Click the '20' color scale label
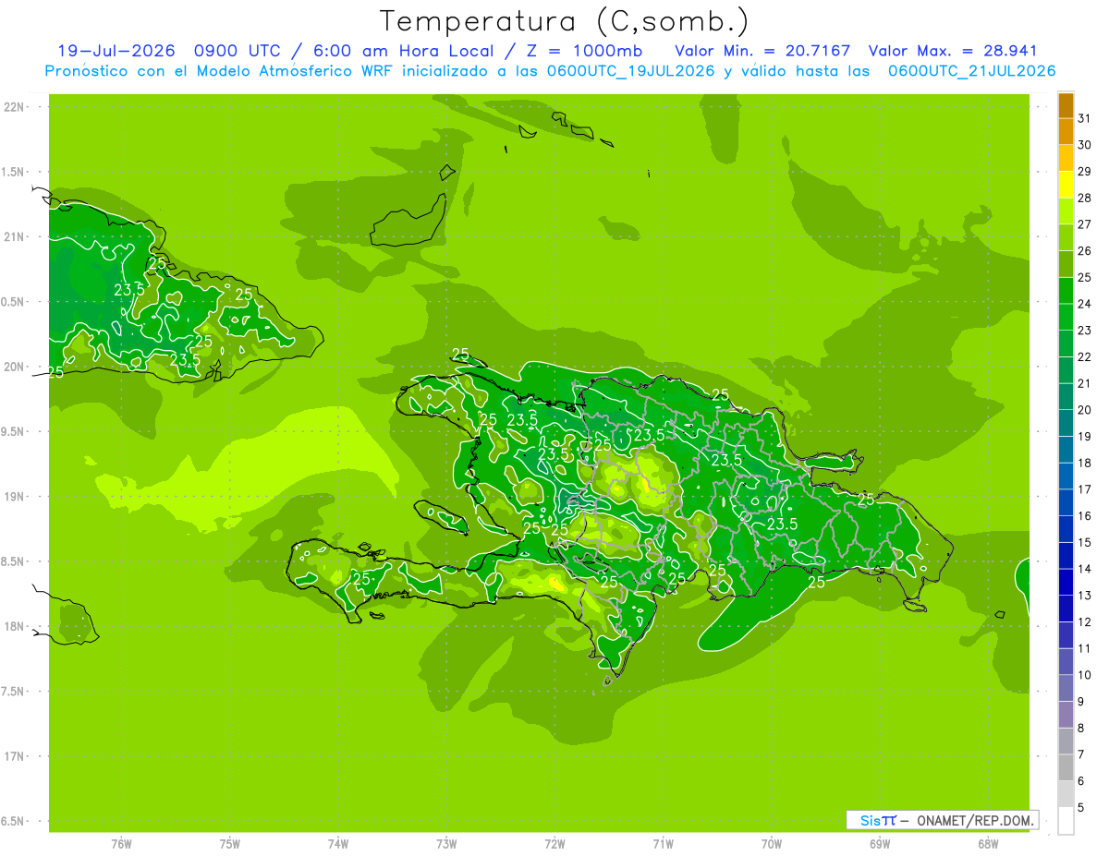Image resolution: width=1109 pixels, height=856 pixels. click(1085, 410)
